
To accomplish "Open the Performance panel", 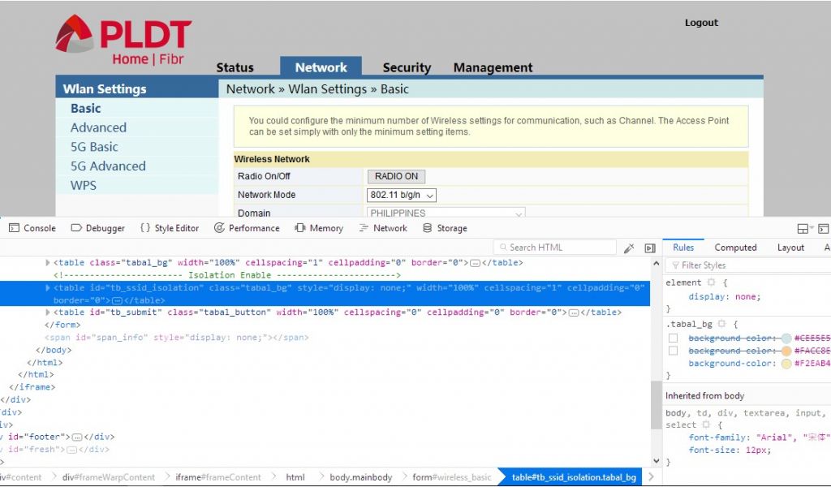I will coord(247,228).
